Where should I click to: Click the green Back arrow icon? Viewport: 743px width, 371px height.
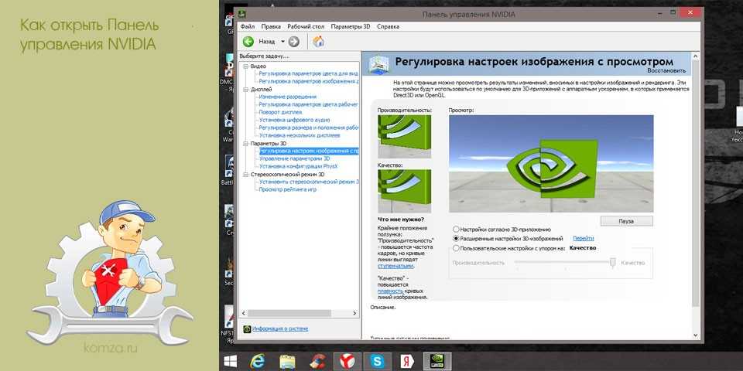(x=248, y=42)
